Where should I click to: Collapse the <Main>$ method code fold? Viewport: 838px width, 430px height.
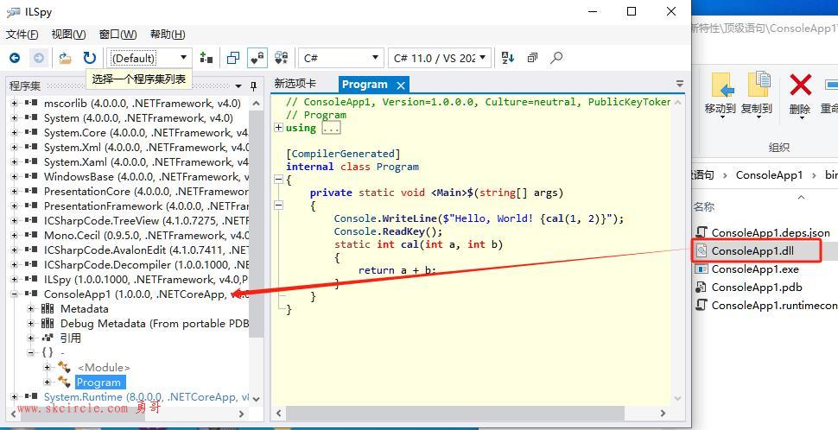coord(278,205)
